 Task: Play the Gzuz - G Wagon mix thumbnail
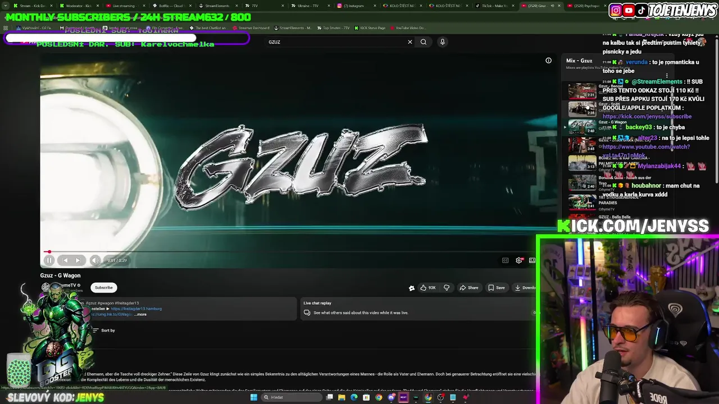tap(582, 126)
